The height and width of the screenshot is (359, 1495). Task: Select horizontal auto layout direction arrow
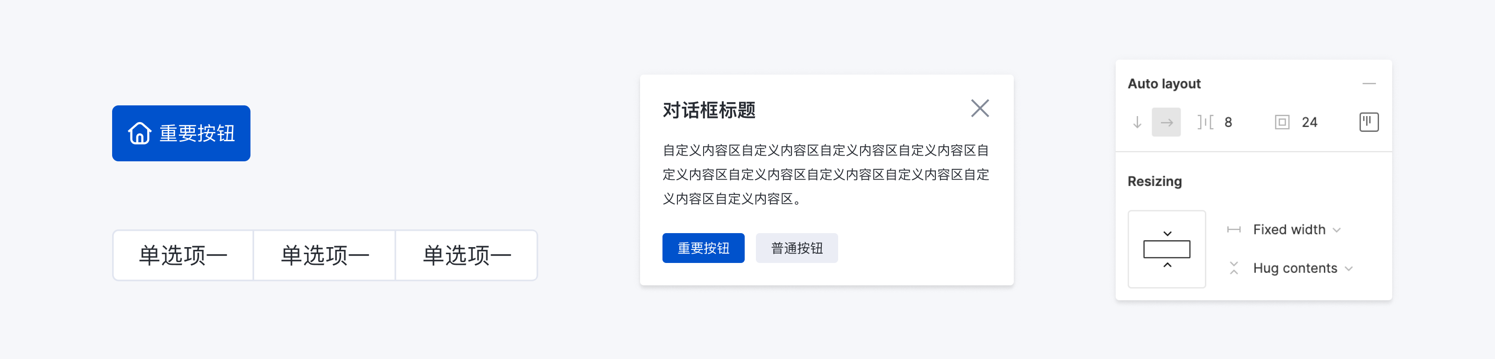coord(1166,122)
